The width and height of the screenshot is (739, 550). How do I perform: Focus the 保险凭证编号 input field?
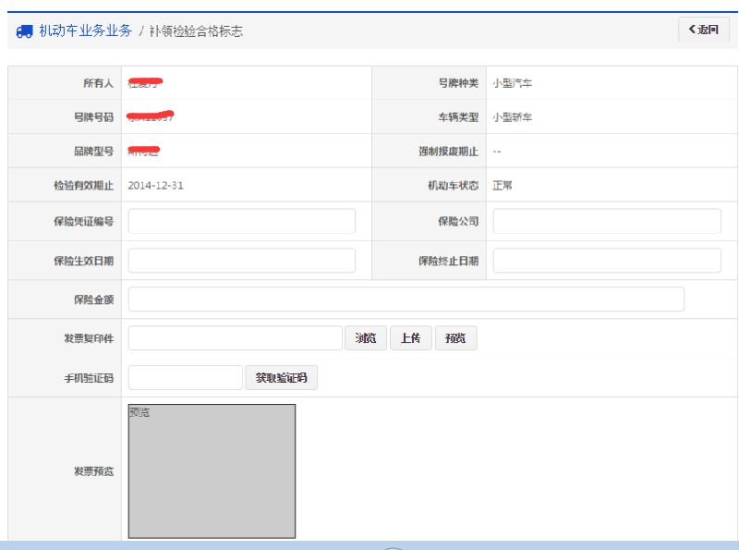click(241, 222)
